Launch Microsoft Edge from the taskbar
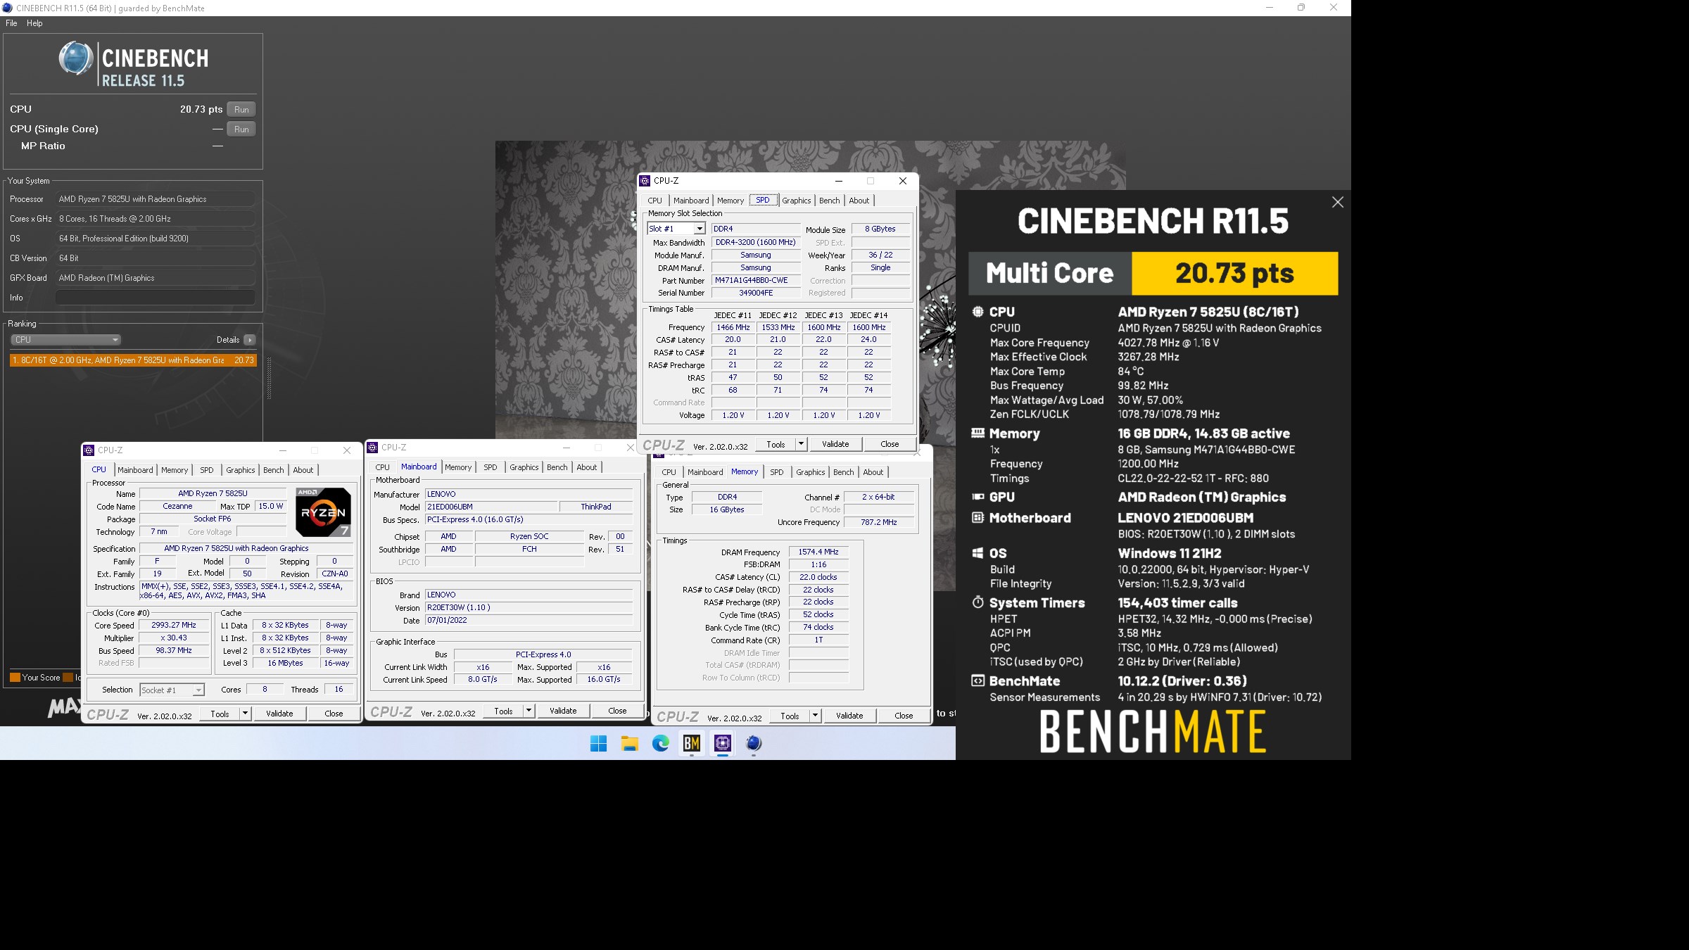Screen dimensions: 1689x950 [x=660, y=743]
